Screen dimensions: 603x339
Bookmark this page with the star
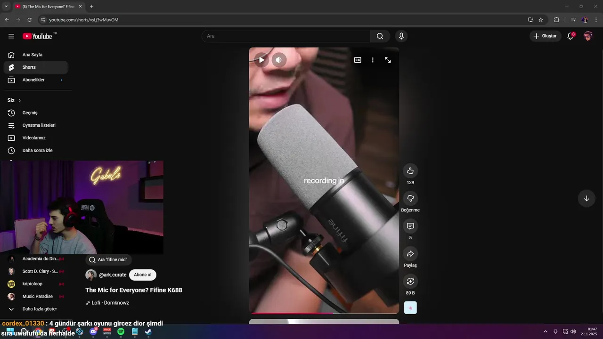[x=541, y=20]
